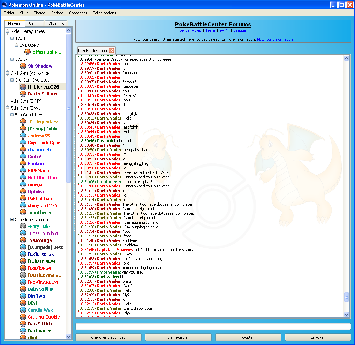Viewport: 355px width, 345px height.
Task: Collapse the 3rd Gen Overused node
Action: (x=12, y=80)
